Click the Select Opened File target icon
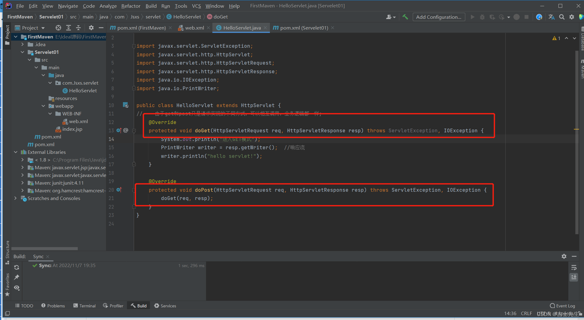Image resolution: width=584 pixels, height=320 pixels. click(x=58, y=28)
